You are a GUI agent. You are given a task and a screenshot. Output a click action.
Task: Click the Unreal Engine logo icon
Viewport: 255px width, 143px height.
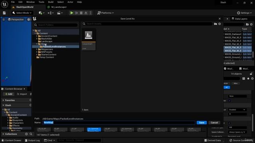(x=4, y=4)
